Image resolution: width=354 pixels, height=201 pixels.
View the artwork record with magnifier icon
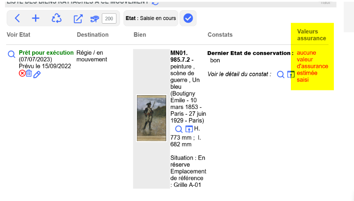[179, 129]
